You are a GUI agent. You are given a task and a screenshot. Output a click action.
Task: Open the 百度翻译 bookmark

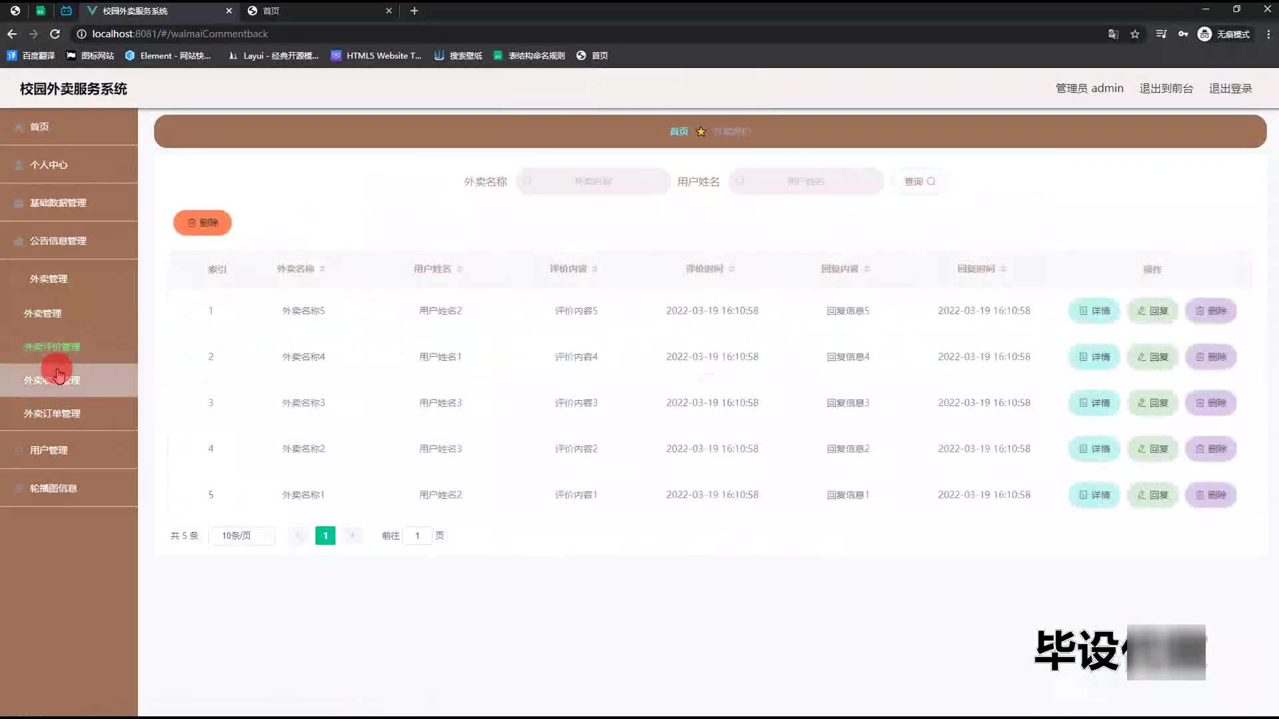[x=31, y=55]
